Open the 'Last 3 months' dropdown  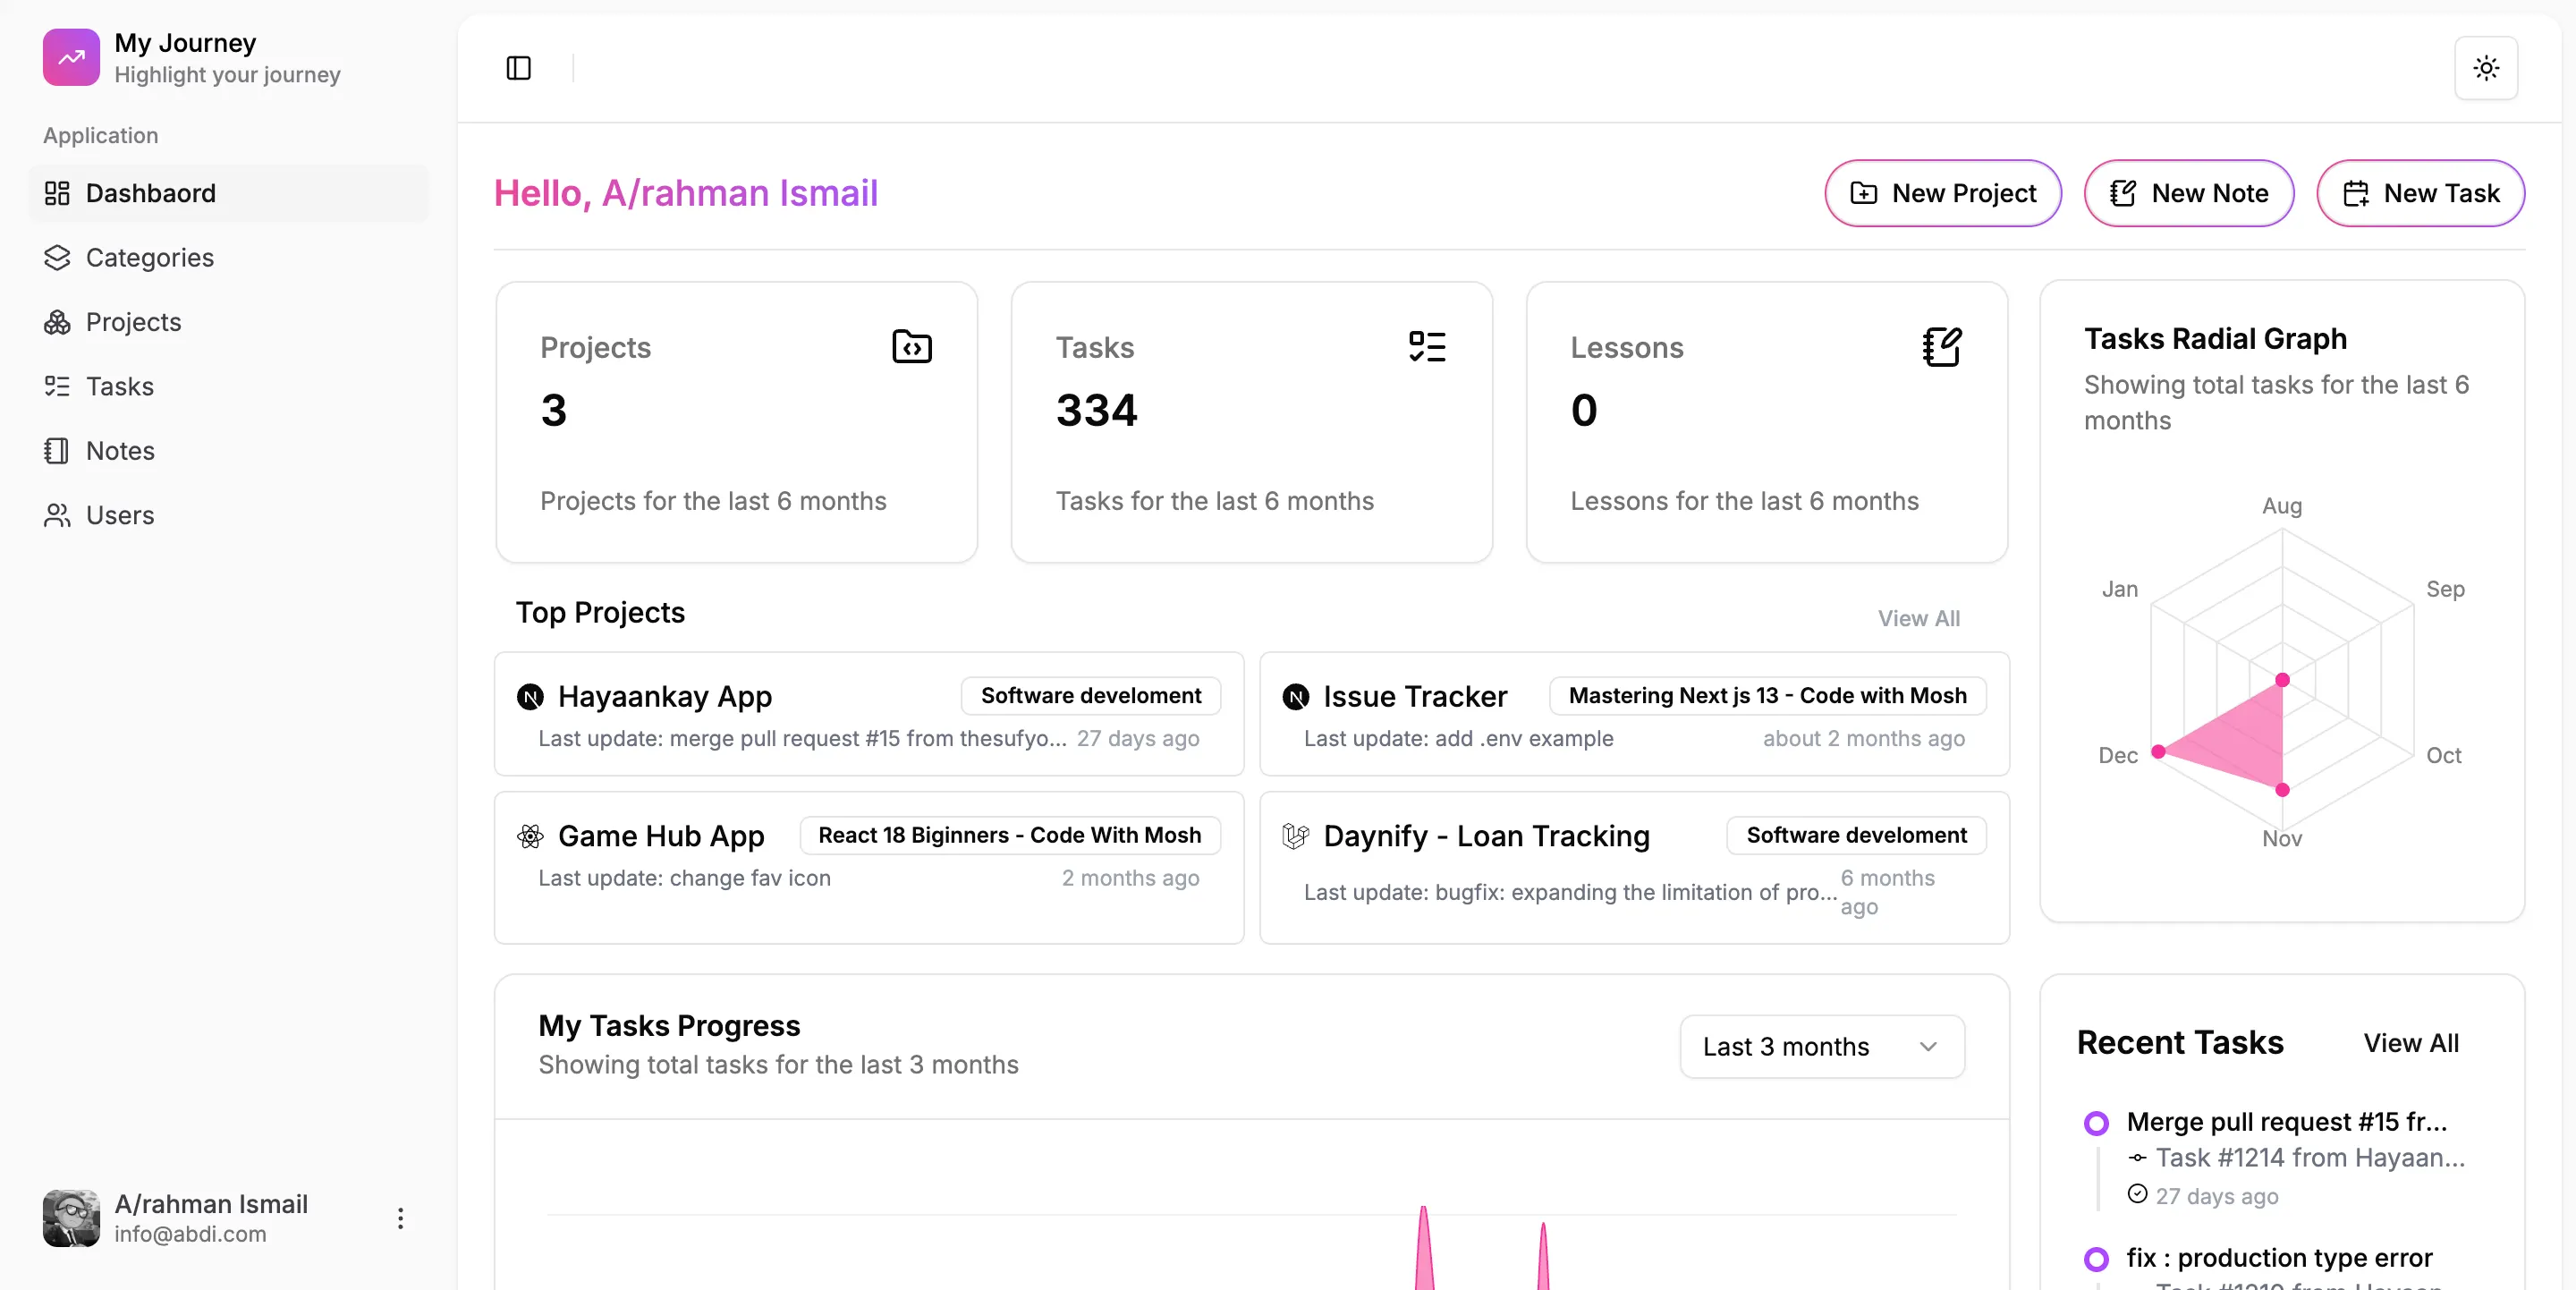pos(1821,1046)
